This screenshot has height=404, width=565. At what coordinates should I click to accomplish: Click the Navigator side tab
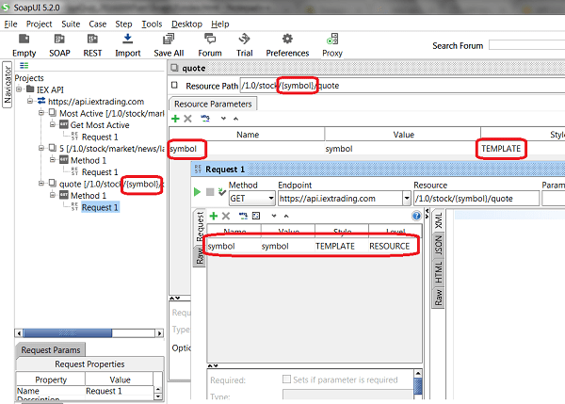[8, 85]
